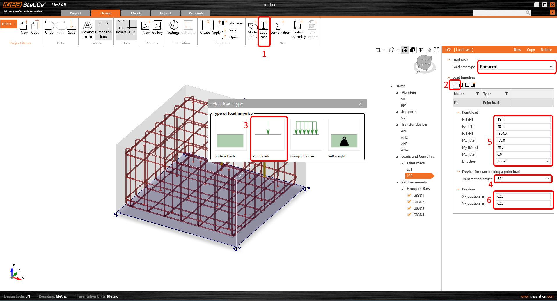Uncheck the GB3D1 bar group
The image size is (557, 301).
409,196
